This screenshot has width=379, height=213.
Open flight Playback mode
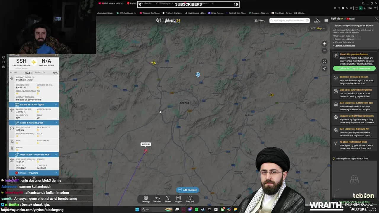[190, 199]
